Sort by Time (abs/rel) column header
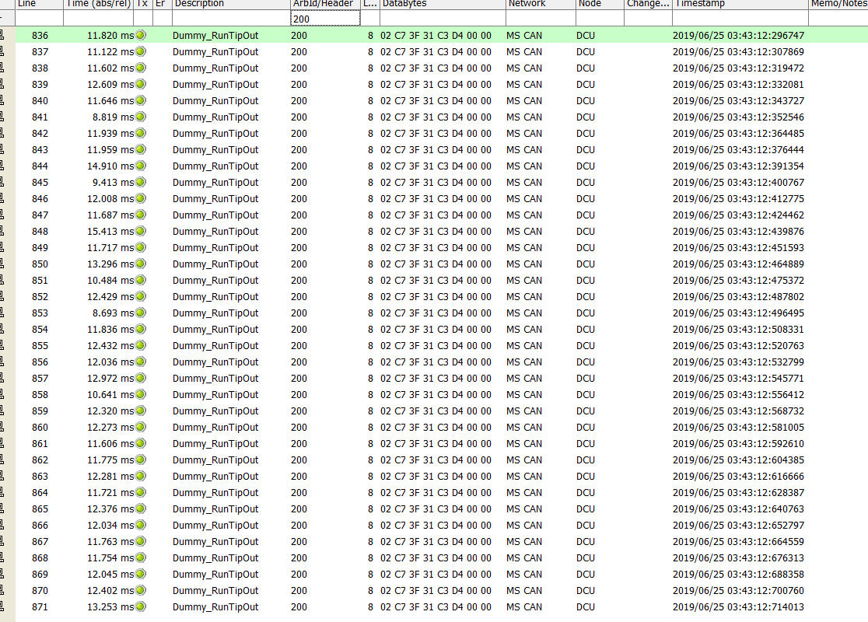This screenshot has width=868, height=622. tap(99, 4)
